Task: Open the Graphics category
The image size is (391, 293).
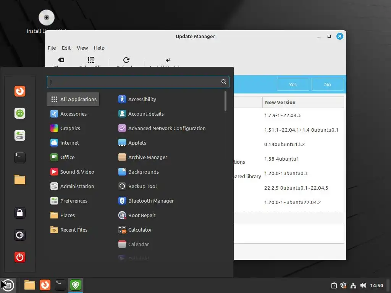Action: coord(73,128)
